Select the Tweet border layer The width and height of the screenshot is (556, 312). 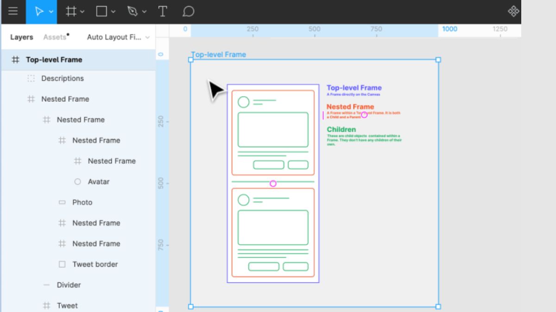click(95, 264)
